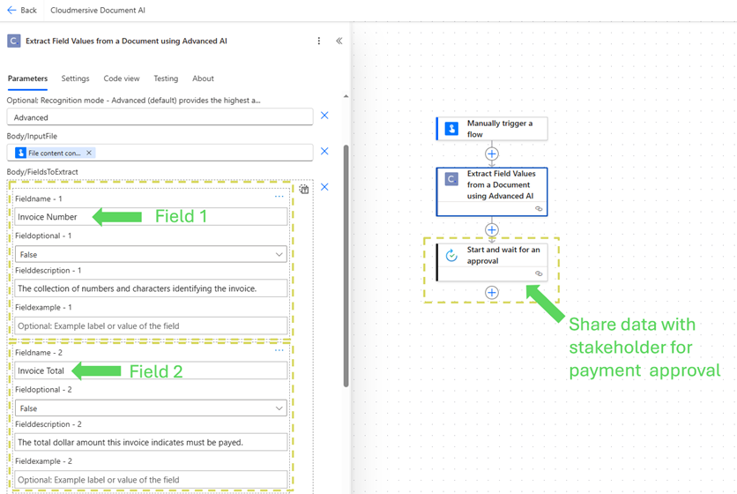737x494 pixels.
Task: Remove the File content token
Action: click(89, 153)
